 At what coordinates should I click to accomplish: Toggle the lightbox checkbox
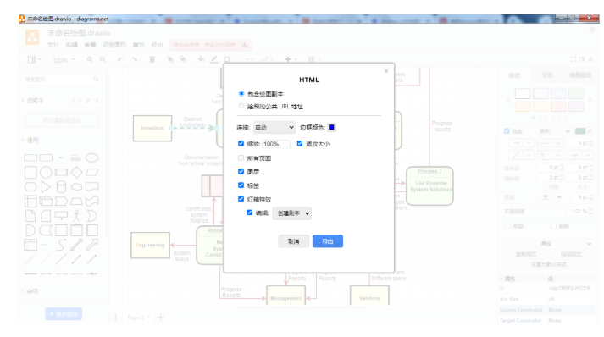[241, 199]
